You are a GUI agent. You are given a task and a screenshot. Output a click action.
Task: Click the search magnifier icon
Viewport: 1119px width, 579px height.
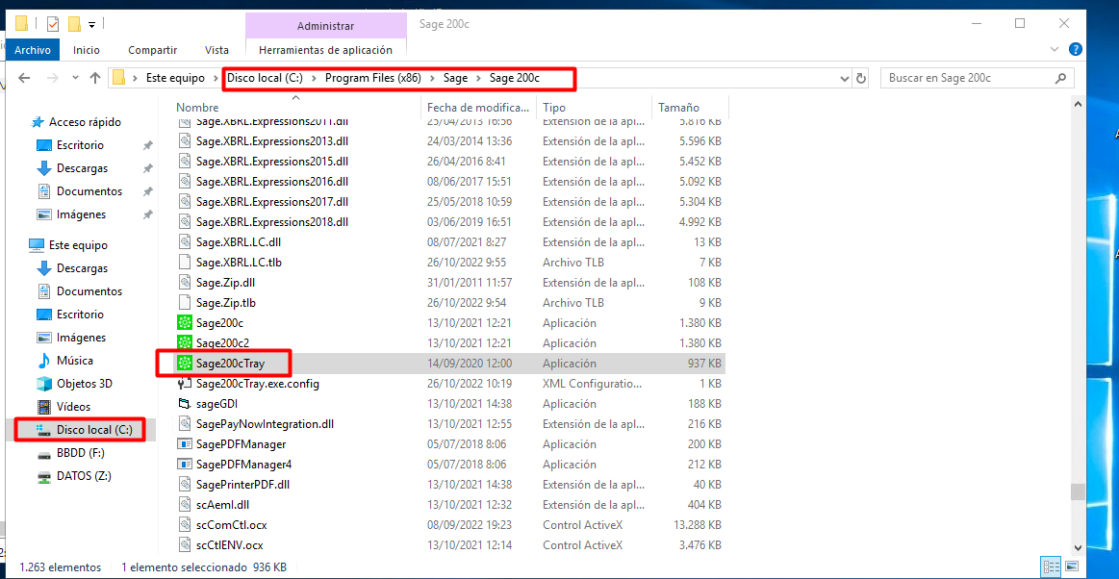[x=1060, y=78]
